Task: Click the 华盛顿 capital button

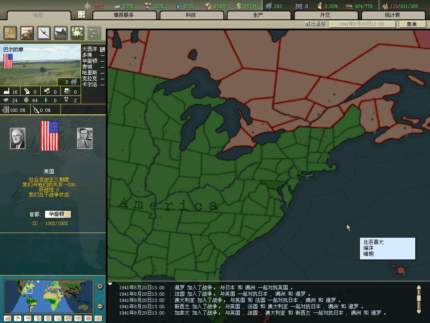Action: tap(58, 214)
